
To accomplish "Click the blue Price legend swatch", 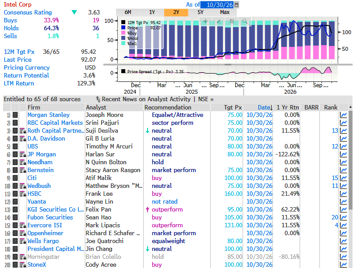I will 123,28.
